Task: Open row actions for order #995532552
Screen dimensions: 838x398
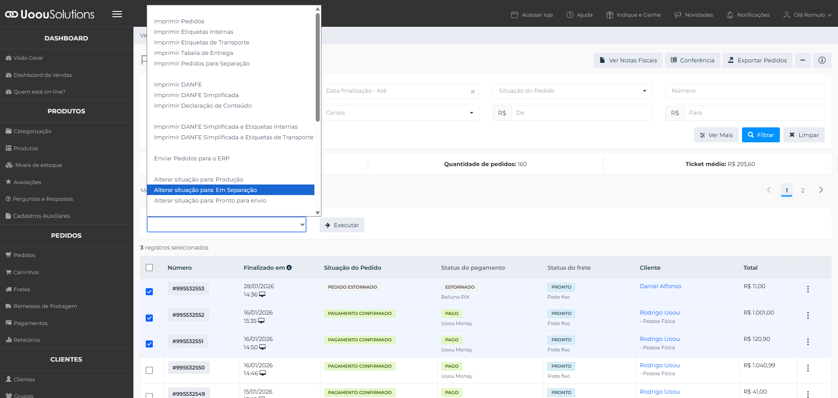Action: point(808,315)
